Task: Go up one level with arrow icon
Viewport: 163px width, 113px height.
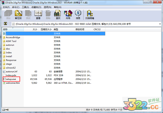Action: pyautogui.click(x=5, y=24)
